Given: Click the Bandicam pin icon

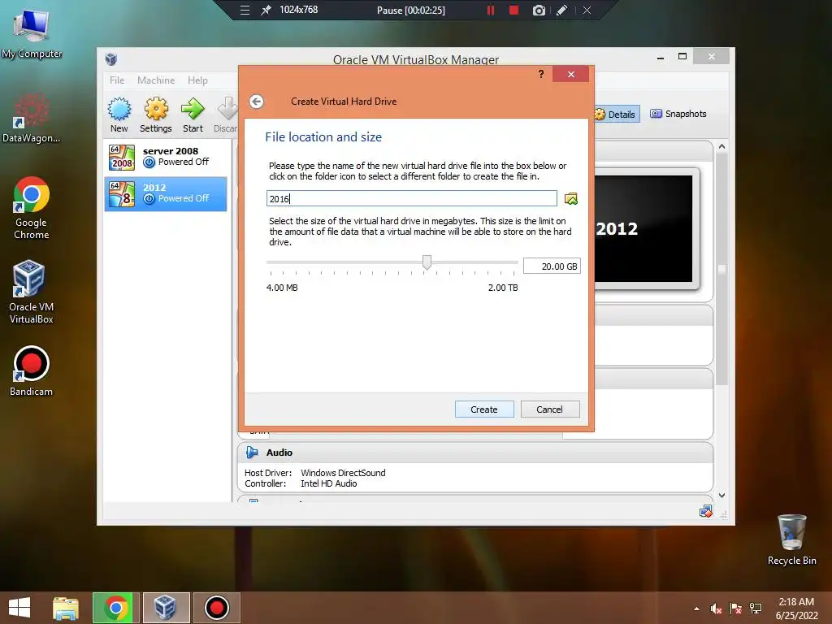Looking at the screenshot, I should 266,10.
